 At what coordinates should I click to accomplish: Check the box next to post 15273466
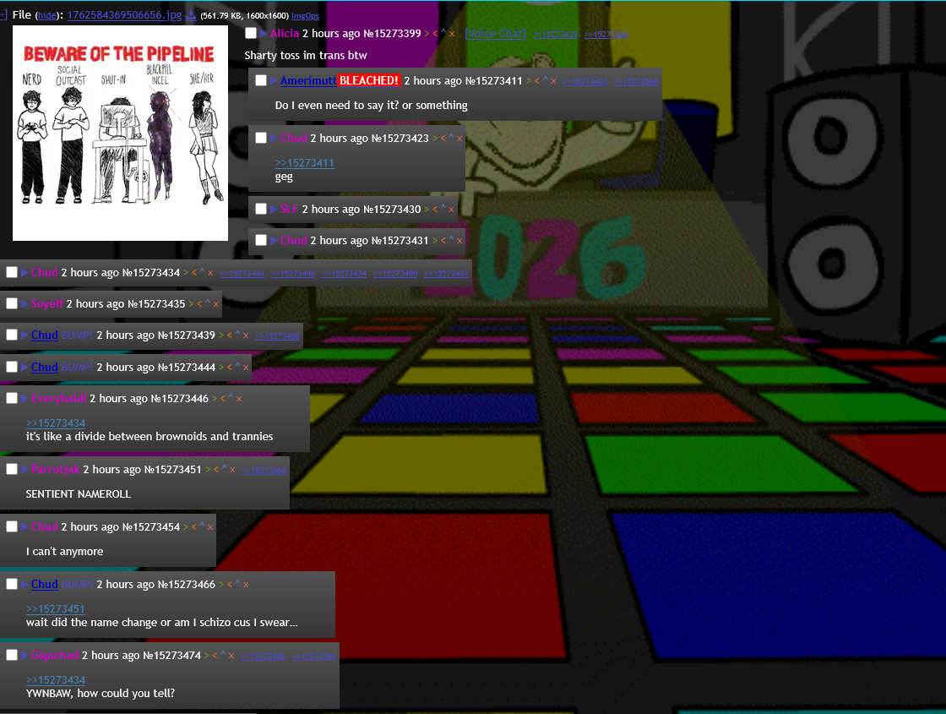[x=12, y=584]
